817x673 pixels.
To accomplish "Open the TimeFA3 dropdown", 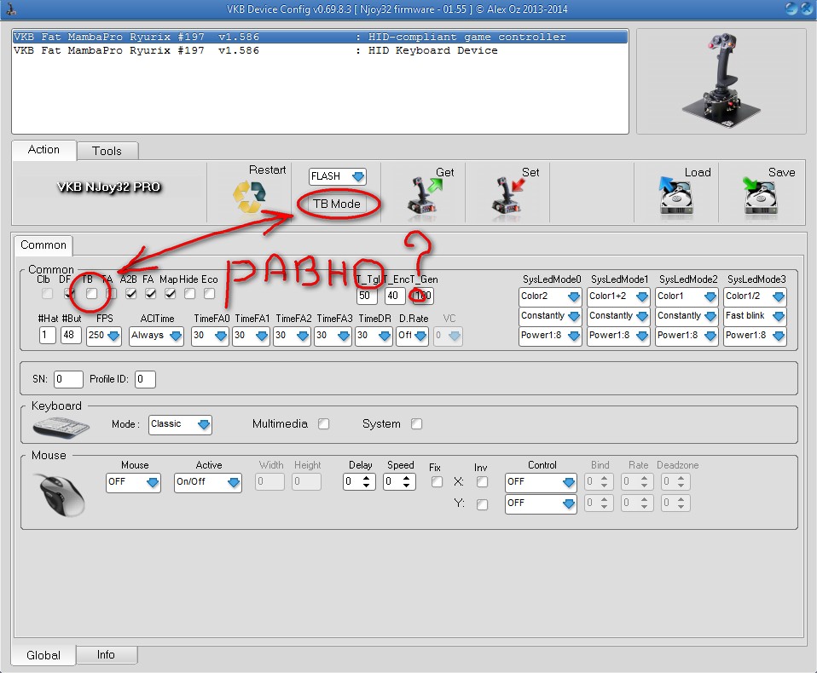I will (x=333, y=336).
